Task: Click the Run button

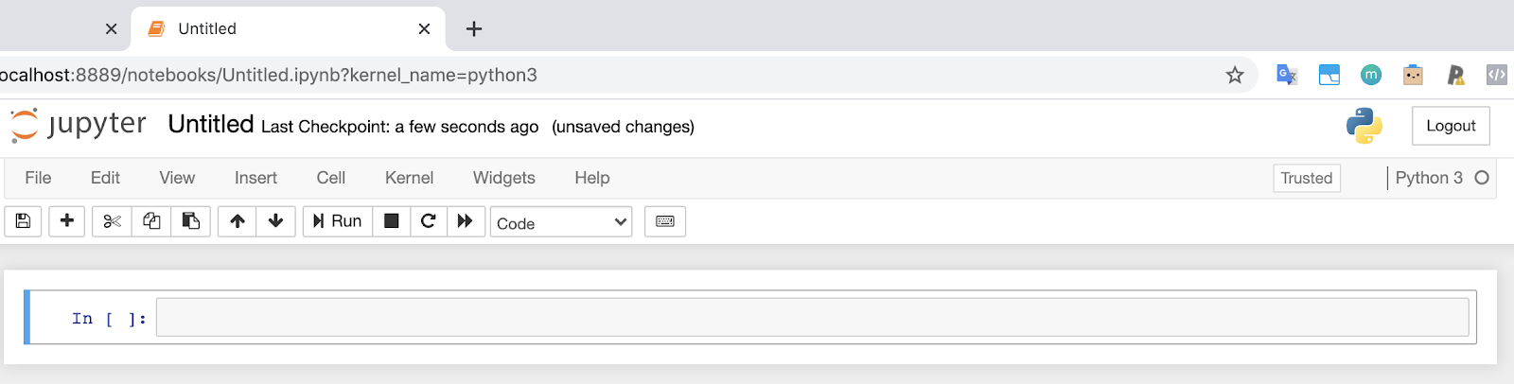Action: click(x=338, y=221)
